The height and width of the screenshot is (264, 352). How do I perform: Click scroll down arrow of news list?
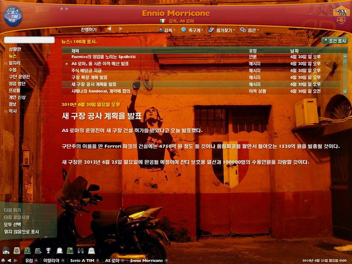(345, 92)
